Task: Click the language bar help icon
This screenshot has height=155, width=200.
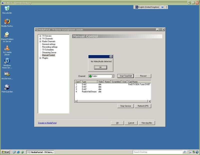Action: coord(162,7)
